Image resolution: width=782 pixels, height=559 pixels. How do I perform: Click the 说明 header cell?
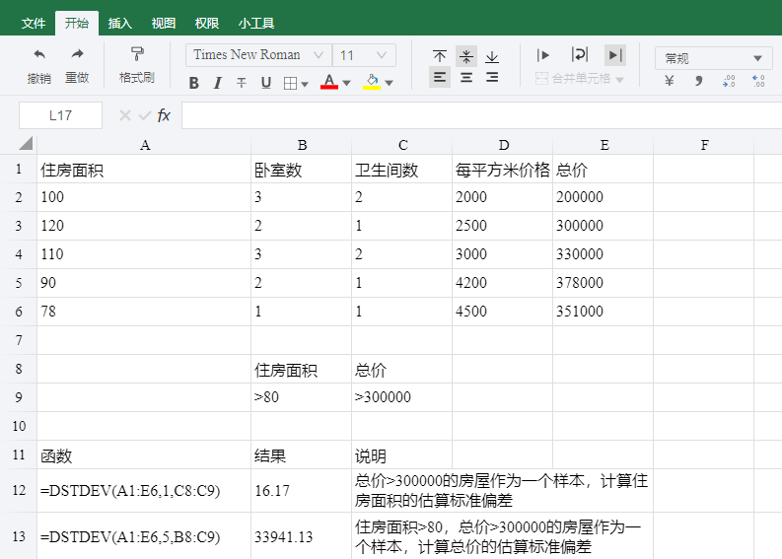tap(402, 454)
